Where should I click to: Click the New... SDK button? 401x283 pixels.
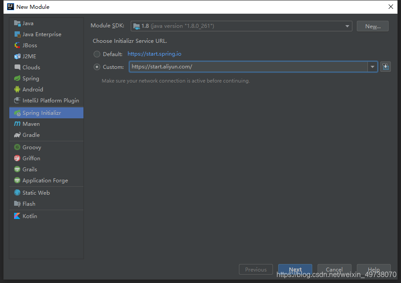point(373,26)
